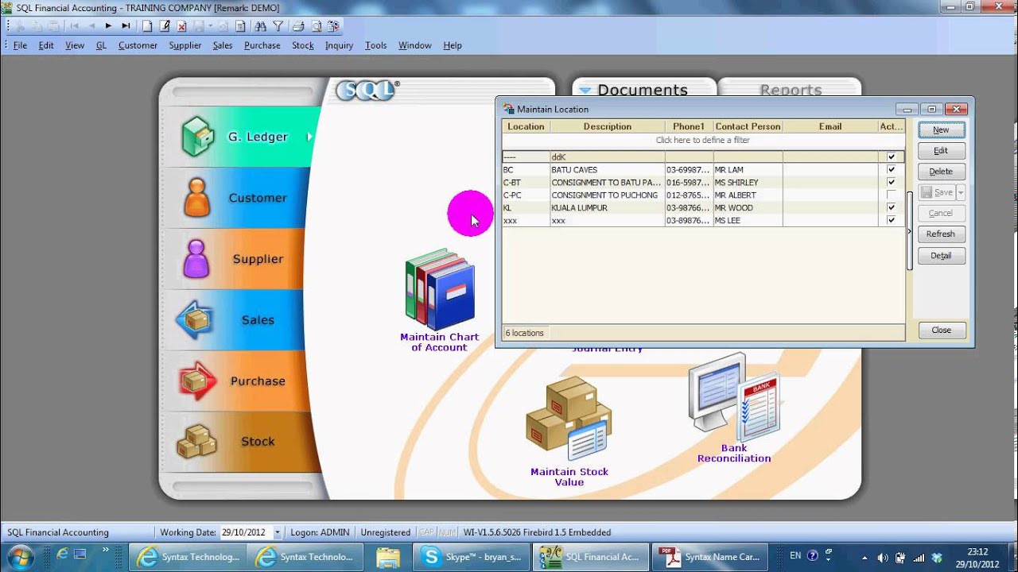
Task: Open the G. Ledger module
Action: [241, 137]
